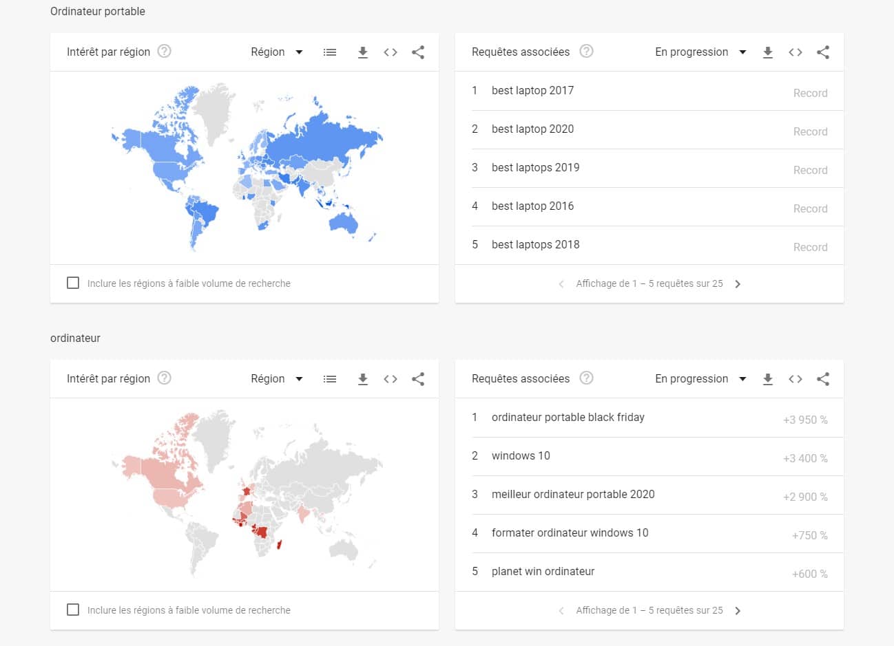
Task: Go to previous page of ordinateur queries
Action: (x=561, y=611)
